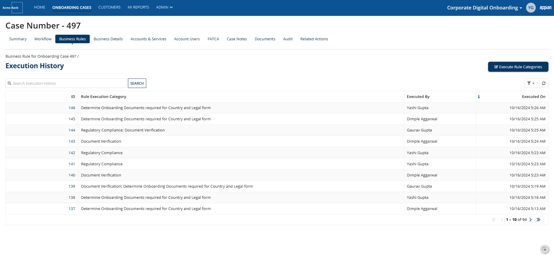
Task: Expand the ADMIN menu
Action: (x=164, y=7)
